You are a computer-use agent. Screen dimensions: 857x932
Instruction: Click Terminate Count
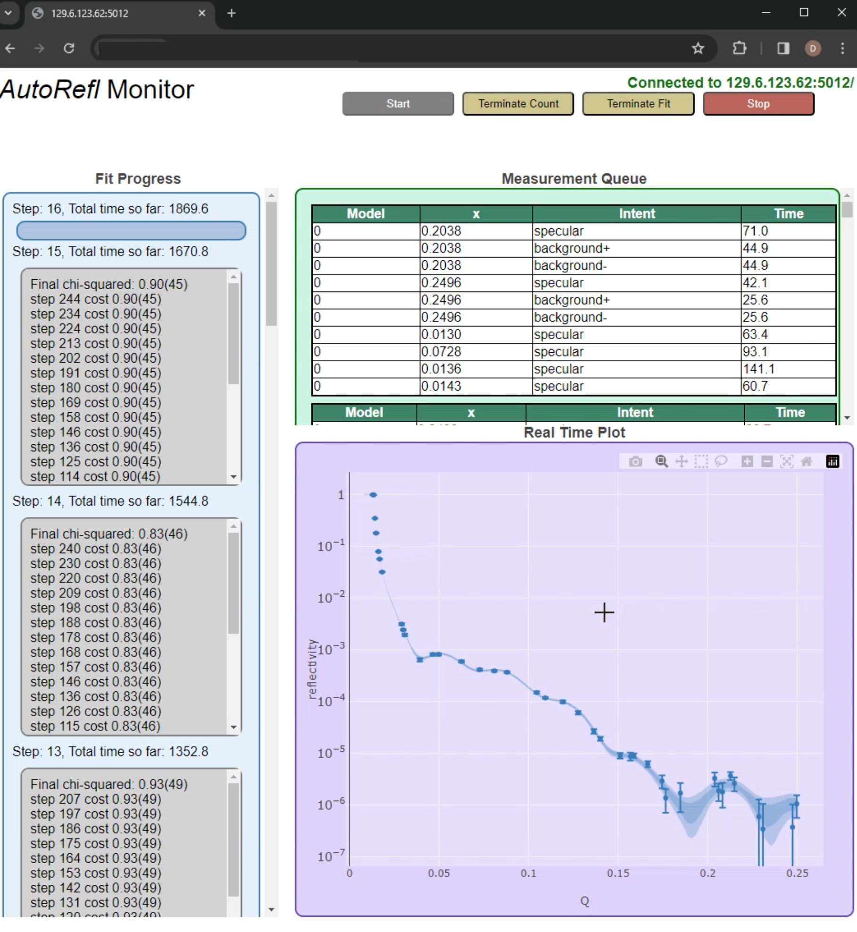pyautogui.click(x=518, y=104)
